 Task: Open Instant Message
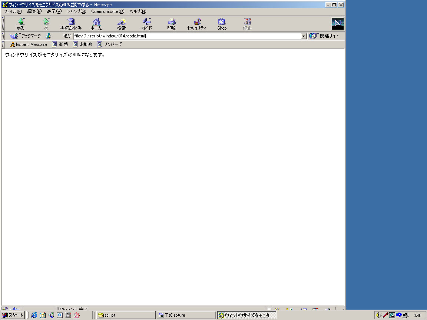[28, 44]
